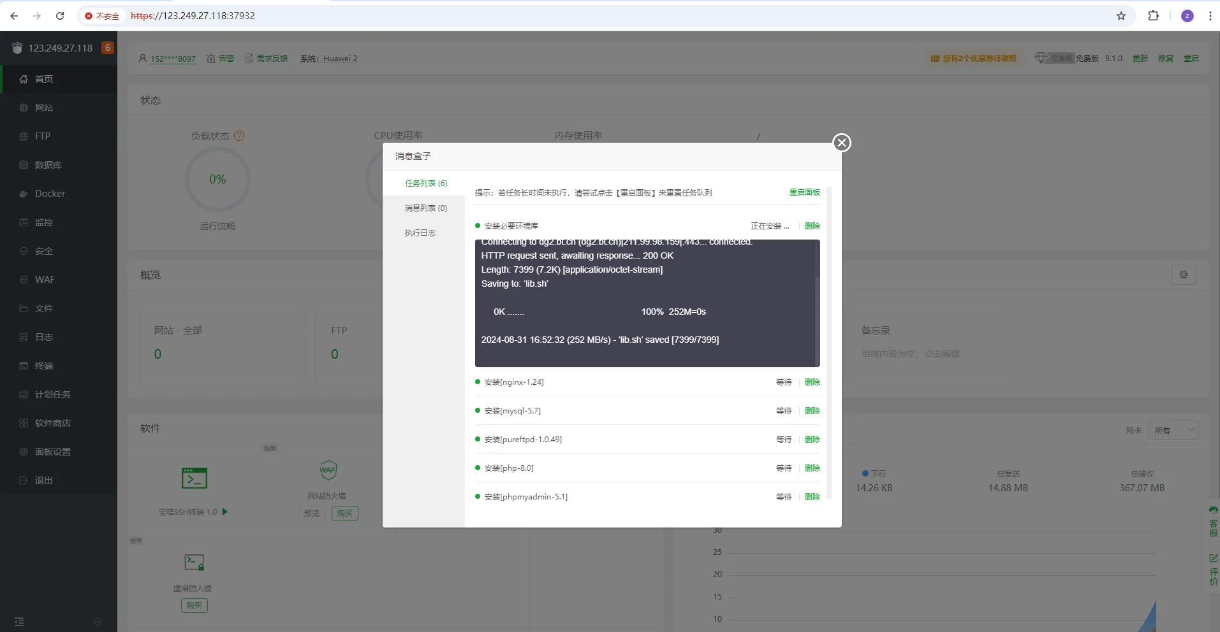Screen dimensions: 1220x632
Task: Click the 面板设置 gear icon in sidebar
Action: [x=24, y=452]
